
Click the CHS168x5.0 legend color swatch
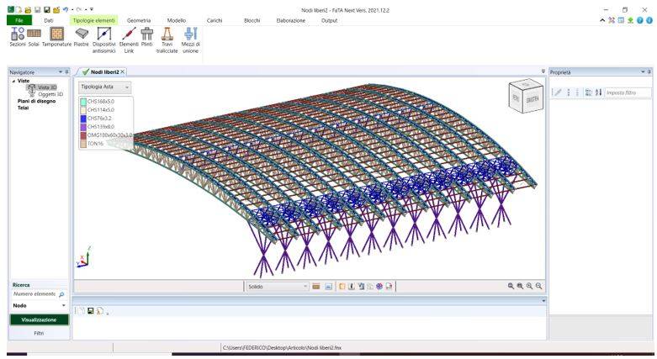click(x=83, y=102)
